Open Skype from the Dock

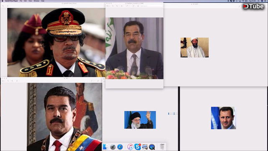[x=137, y=147]
